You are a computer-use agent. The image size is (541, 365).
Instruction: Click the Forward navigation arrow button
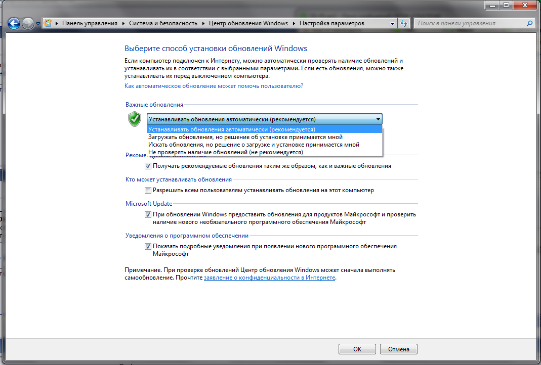pyautogui.click(x=28, y=23)
